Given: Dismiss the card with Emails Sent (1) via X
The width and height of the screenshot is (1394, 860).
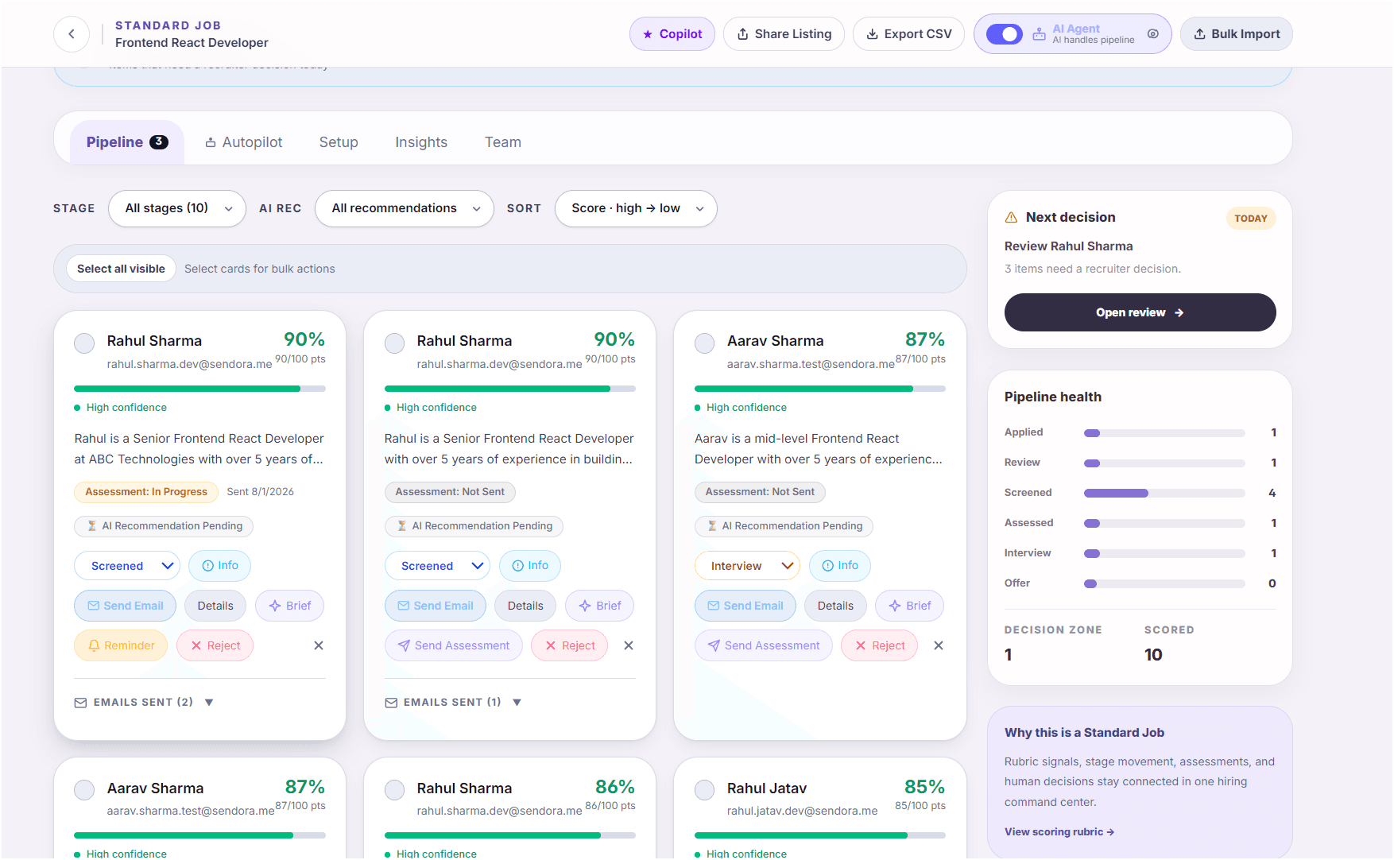Looking at the screenshot, I should (629, 645).
